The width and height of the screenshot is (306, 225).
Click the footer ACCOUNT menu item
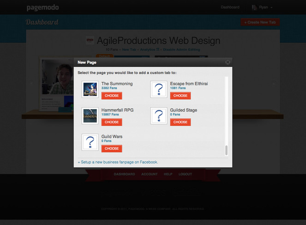(149, 174)
